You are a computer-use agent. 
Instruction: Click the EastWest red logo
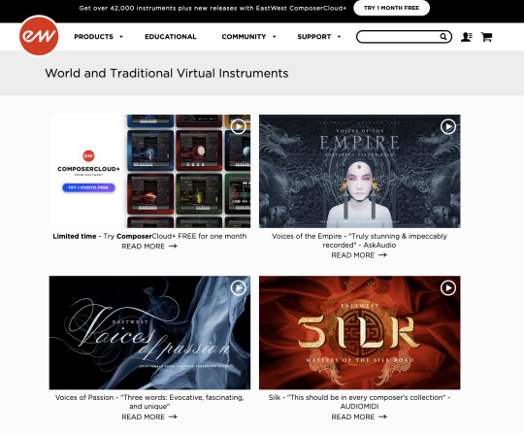(x=39, y=36)
